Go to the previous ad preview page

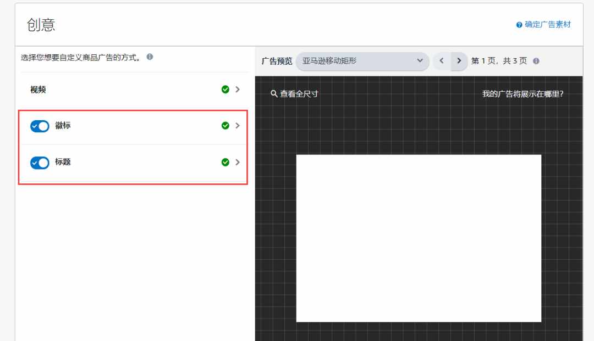[442, 61]
